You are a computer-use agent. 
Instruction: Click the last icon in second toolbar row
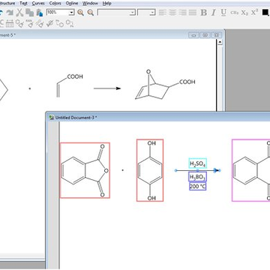tap(70, 23)
